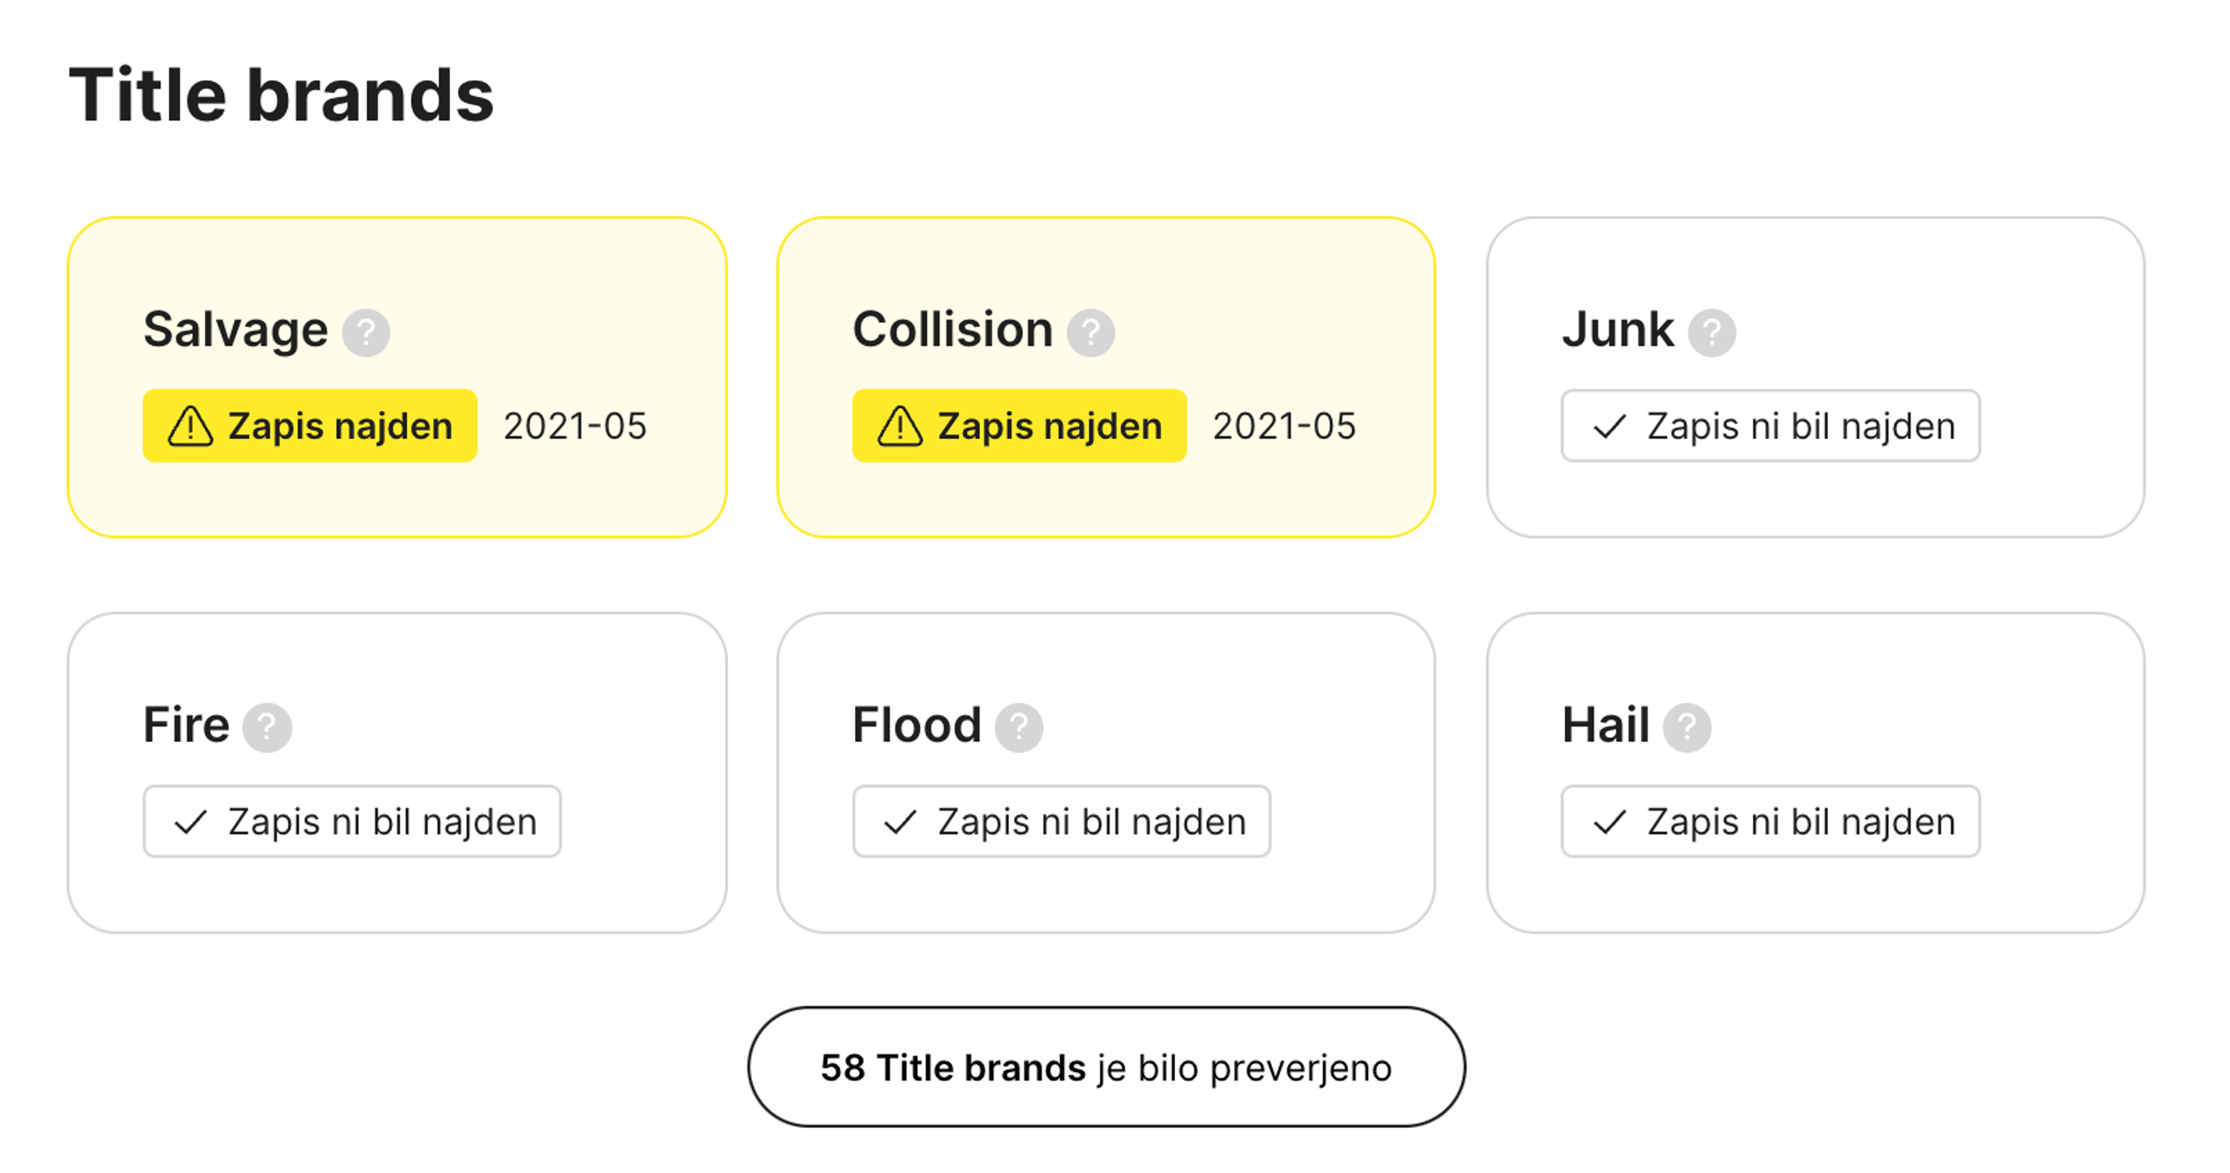Show info via Flood question mark icon
The width and height of the screenshot is (2230, 1173).
1018,727
